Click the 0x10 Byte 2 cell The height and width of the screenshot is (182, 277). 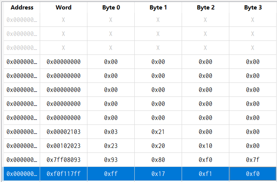(205, 146)
